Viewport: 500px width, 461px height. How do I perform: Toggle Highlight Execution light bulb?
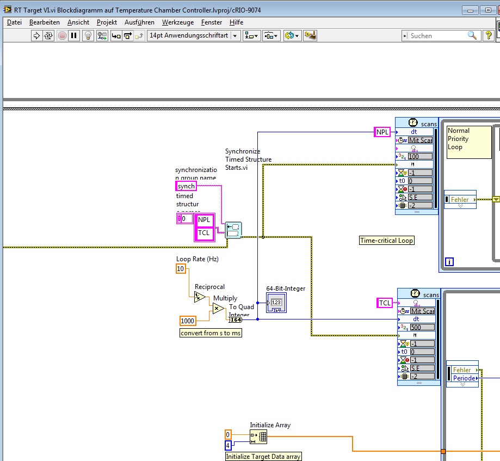coord(88,35)
